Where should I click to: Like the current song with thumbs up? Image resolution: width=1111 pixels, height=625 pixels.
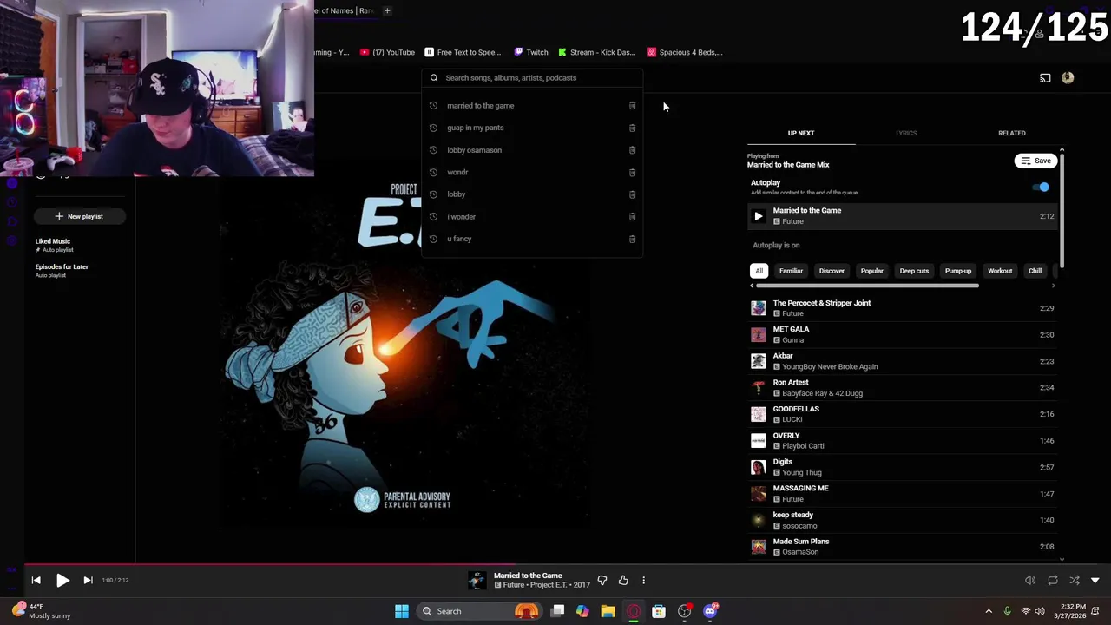click(x=623, y=580)
